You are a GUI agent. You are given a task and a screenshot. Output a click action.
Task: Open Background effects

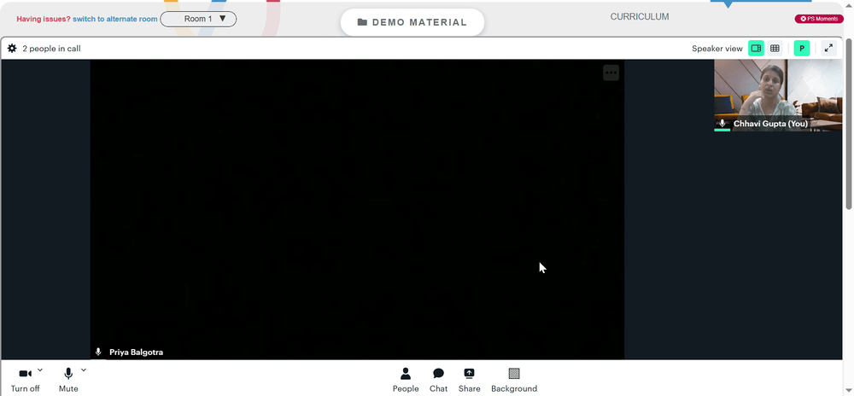[514, 381]
